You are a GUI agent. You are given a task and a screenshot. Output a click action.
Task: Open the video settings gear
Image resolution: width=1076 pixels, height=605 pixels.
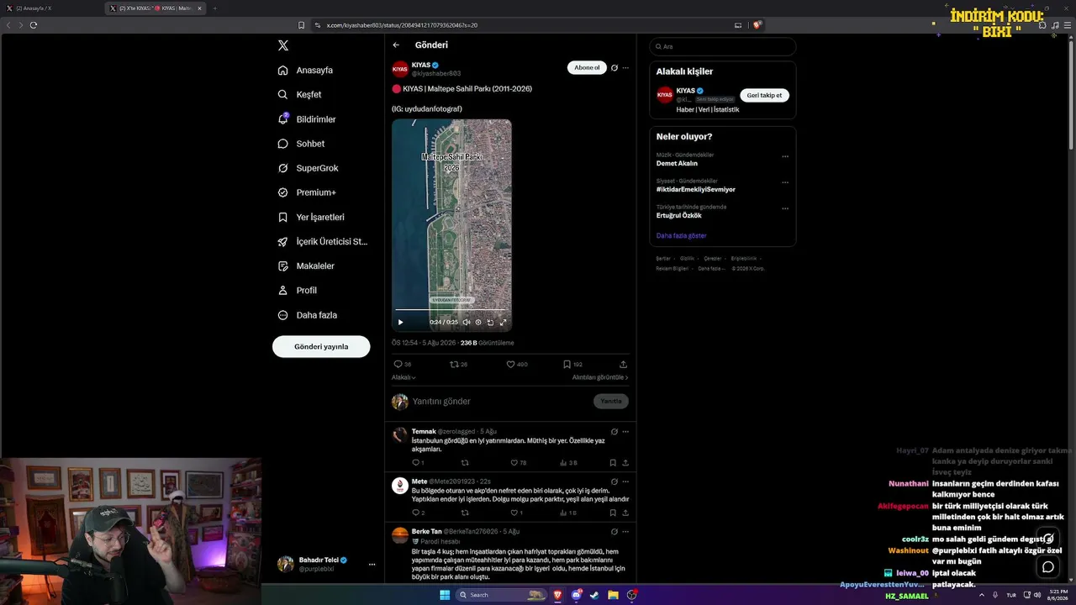(x=478, y=322)
